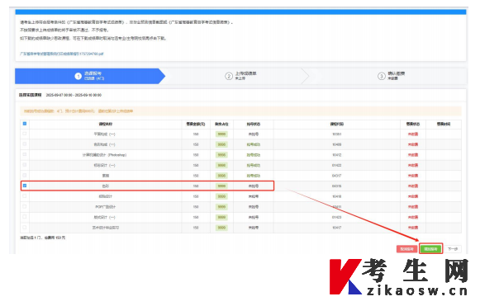This screenshot has width=480, height=306.
Task: Click the green add-registration button
Action: (430, 249)
